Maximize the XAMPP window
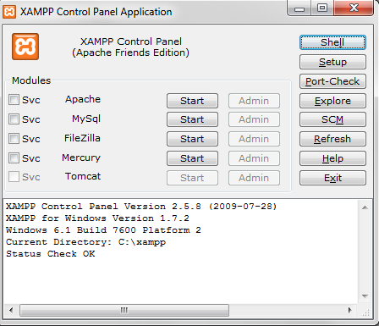 [x=322, y=8]
